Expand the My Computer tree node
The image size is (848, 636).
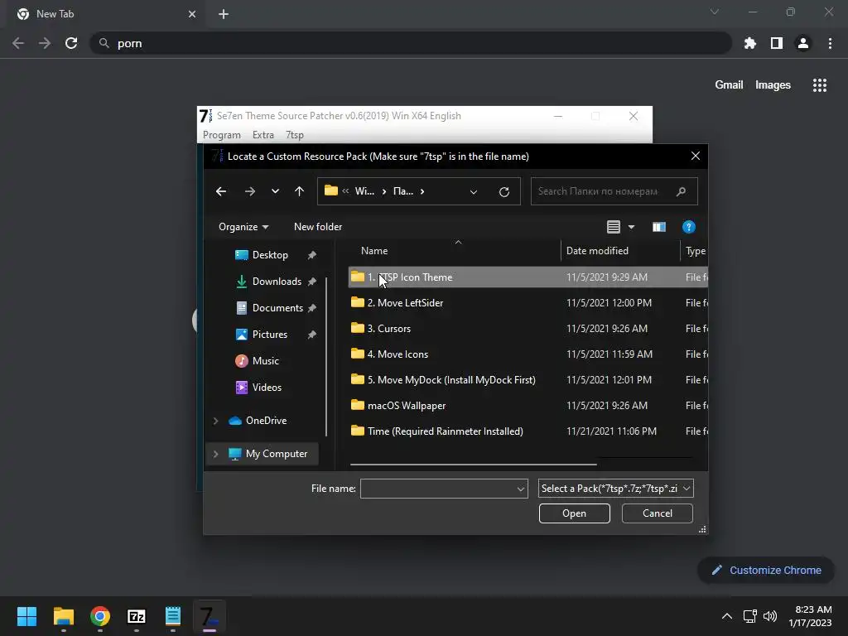pyautogui.click(x=216, y=454)
